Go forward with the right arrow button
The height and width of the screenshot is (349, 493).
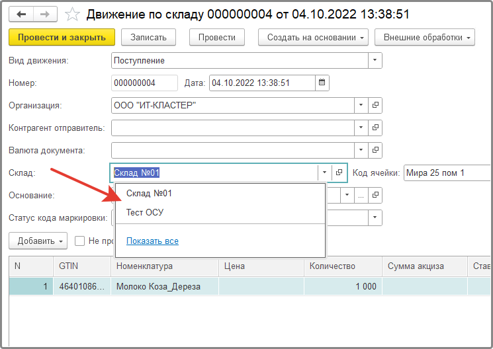tap(45, 14)
